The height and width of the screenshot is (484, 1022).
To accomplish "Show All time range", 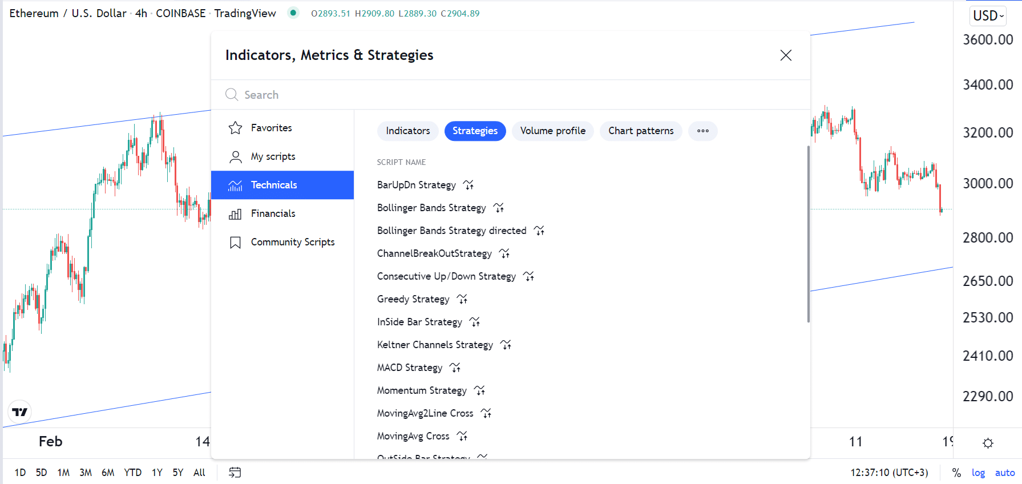I will click(x=199, y=473).
